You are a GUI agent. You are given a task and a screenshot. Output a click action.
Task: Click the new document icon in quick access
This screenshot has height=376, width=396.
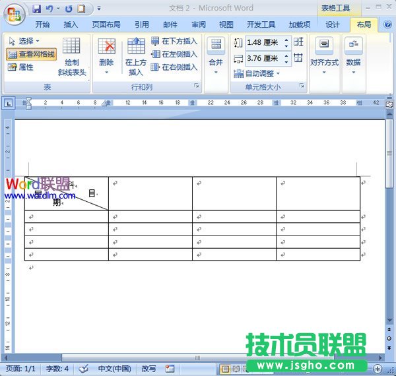(81, 9)
